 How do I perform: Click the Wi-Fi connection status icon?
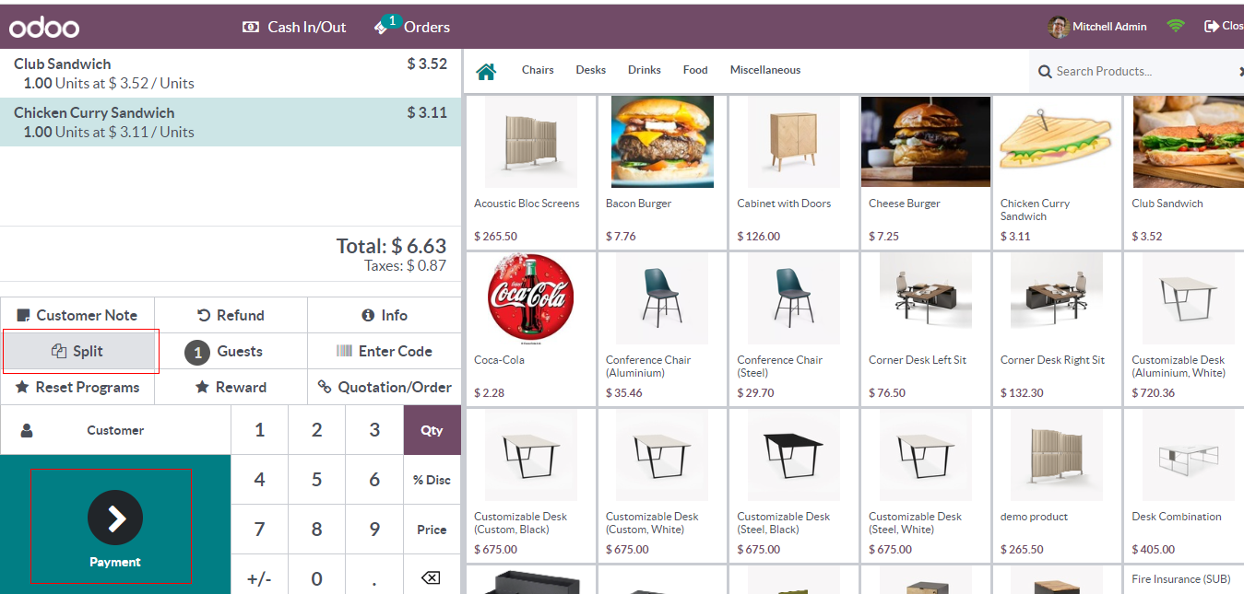pos(1175,26)
